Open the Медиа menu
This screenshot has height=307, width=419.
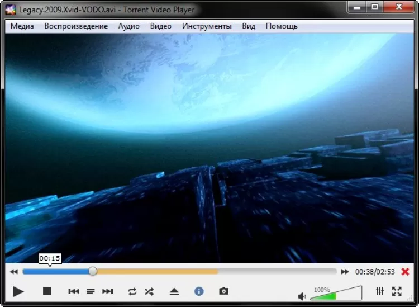coord(22,26)
